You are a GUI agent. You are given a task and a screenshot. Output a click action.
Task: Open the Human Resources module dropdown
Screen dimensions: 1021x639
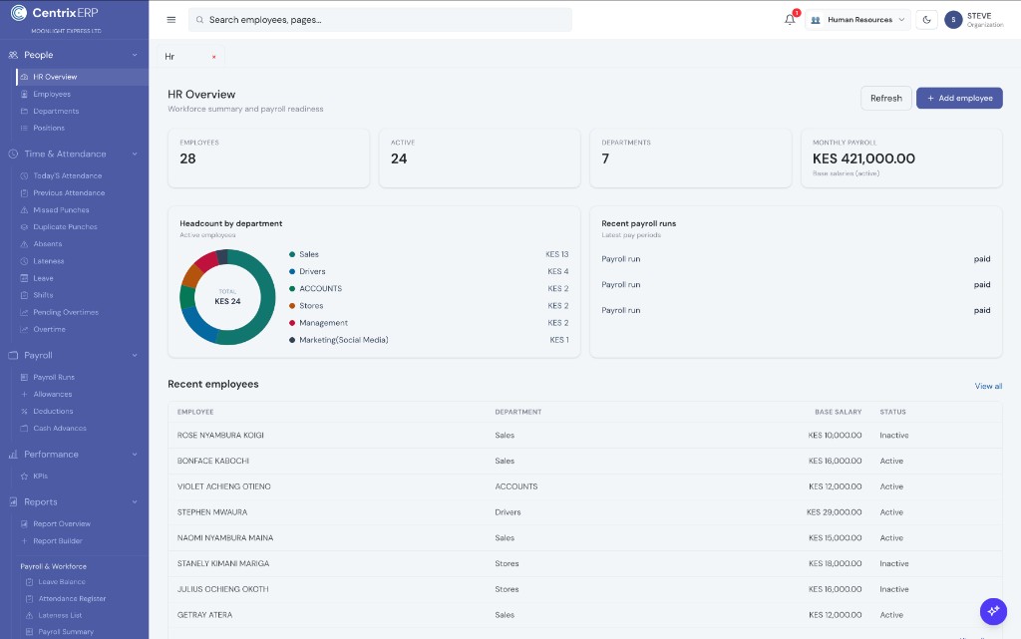tap(857, 20)
